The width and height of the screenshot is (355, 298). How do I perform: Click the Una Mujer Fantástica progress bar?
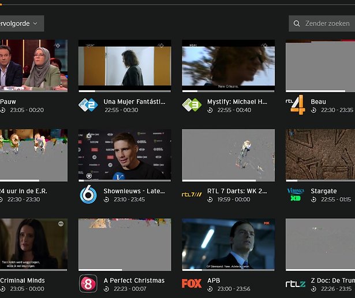(125, 91)
